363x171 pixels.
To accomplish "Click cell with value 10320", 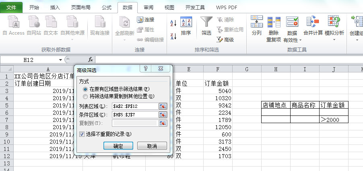I will click(x=218, y=98).
